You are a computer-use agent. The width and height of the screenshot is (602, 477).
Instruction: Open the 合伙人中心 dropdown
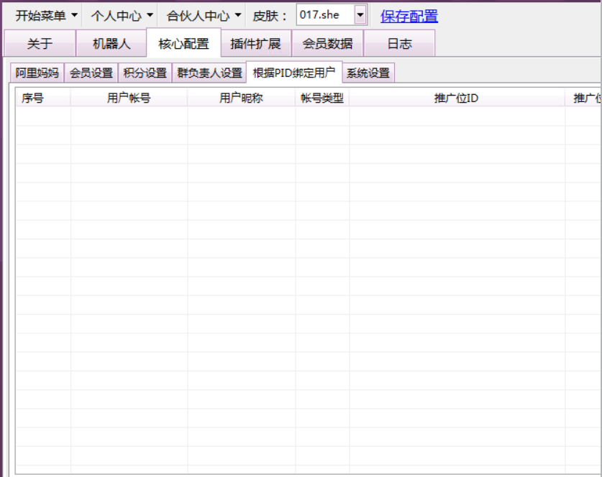coord(204,16)
